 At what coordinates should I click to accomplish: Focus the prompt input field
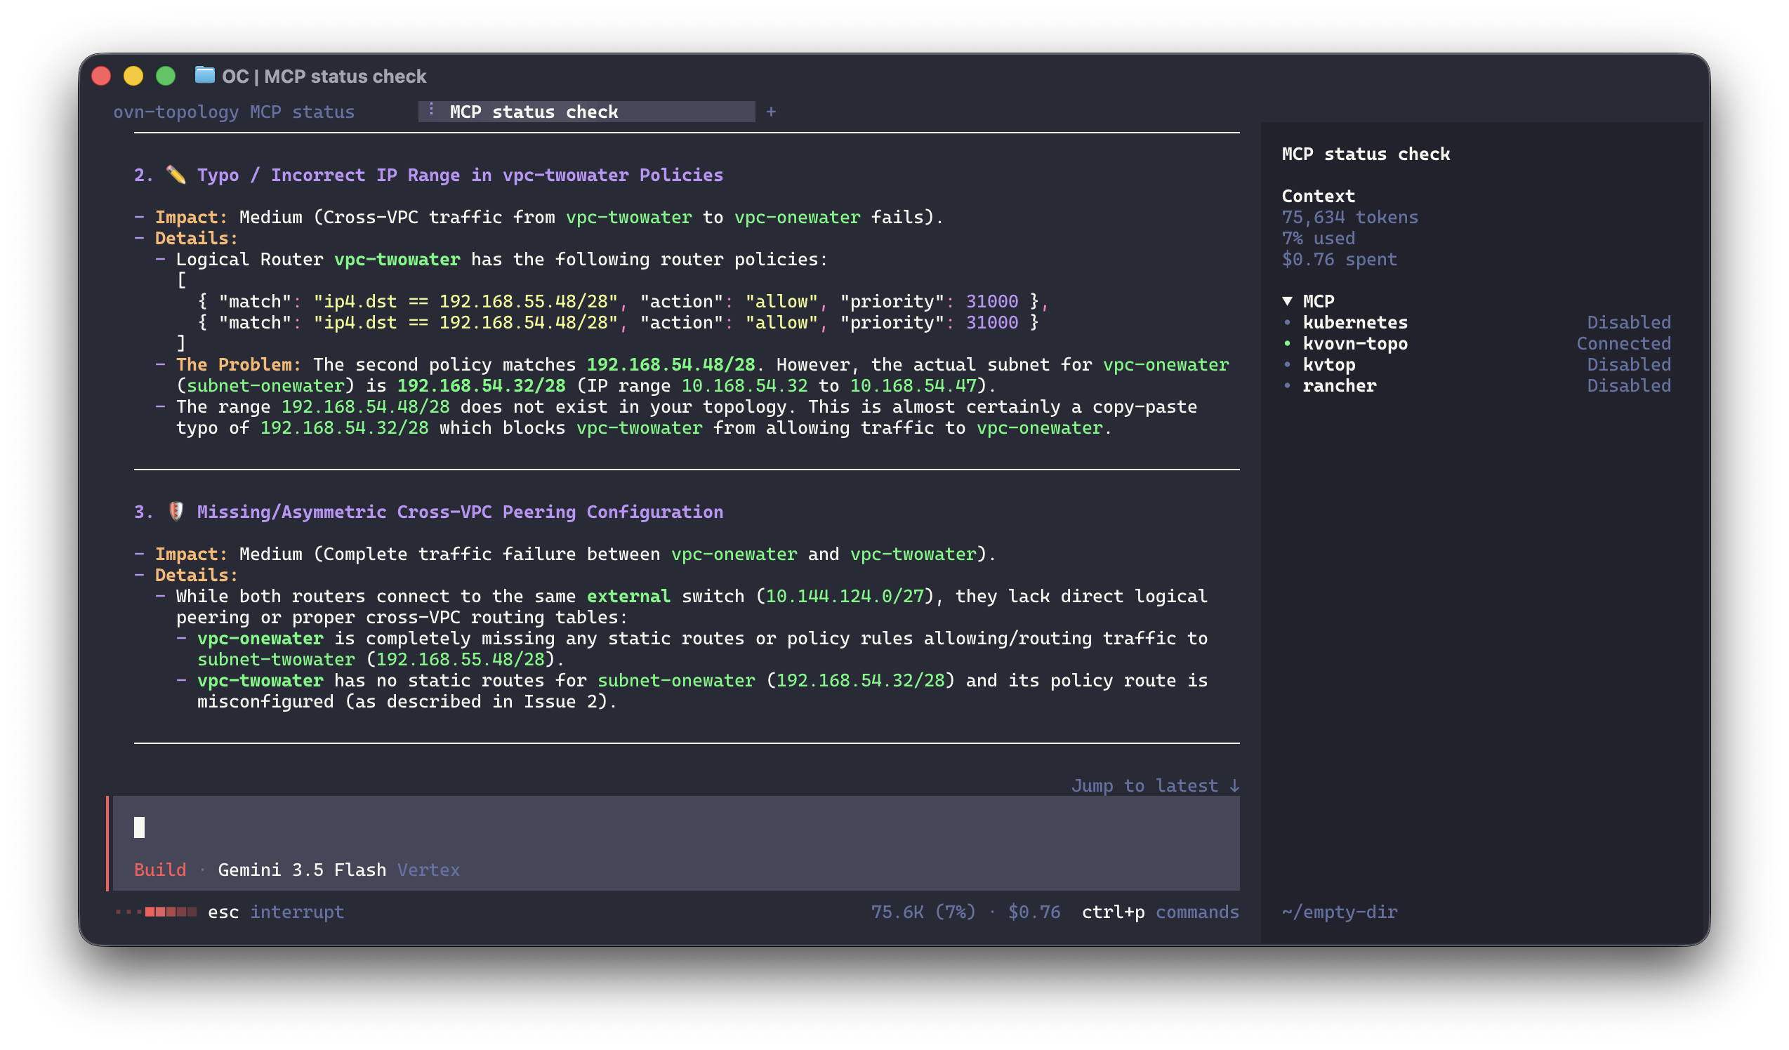coord(676,828)
